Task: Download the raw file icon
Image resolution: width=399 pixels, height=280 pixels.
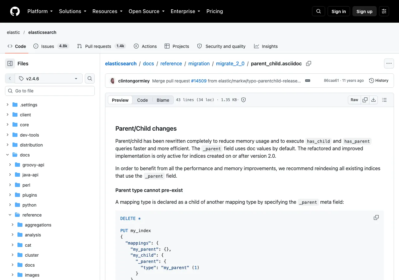Action: 373,100
